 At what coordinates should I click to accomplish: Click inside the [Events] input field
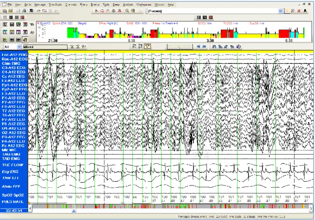pos(213,11)
